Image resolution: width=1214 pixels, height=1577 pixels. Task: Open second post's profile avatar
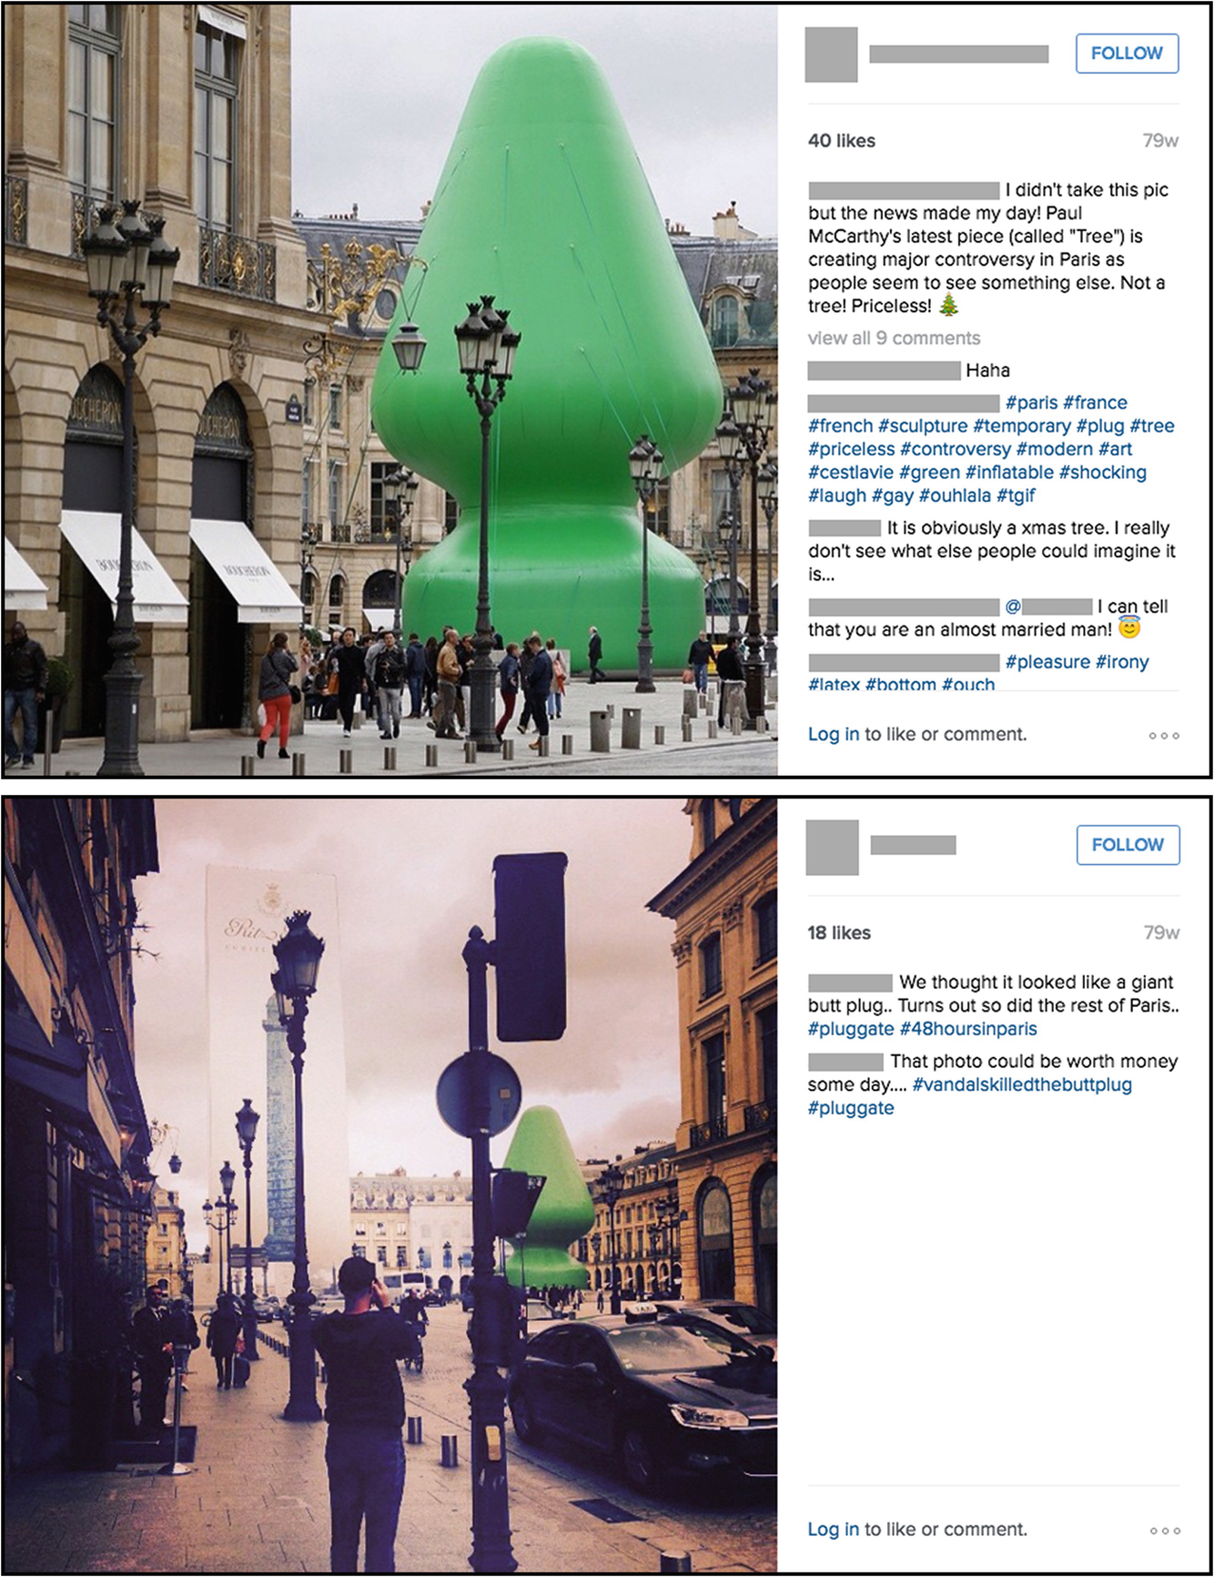pos(832,848)
